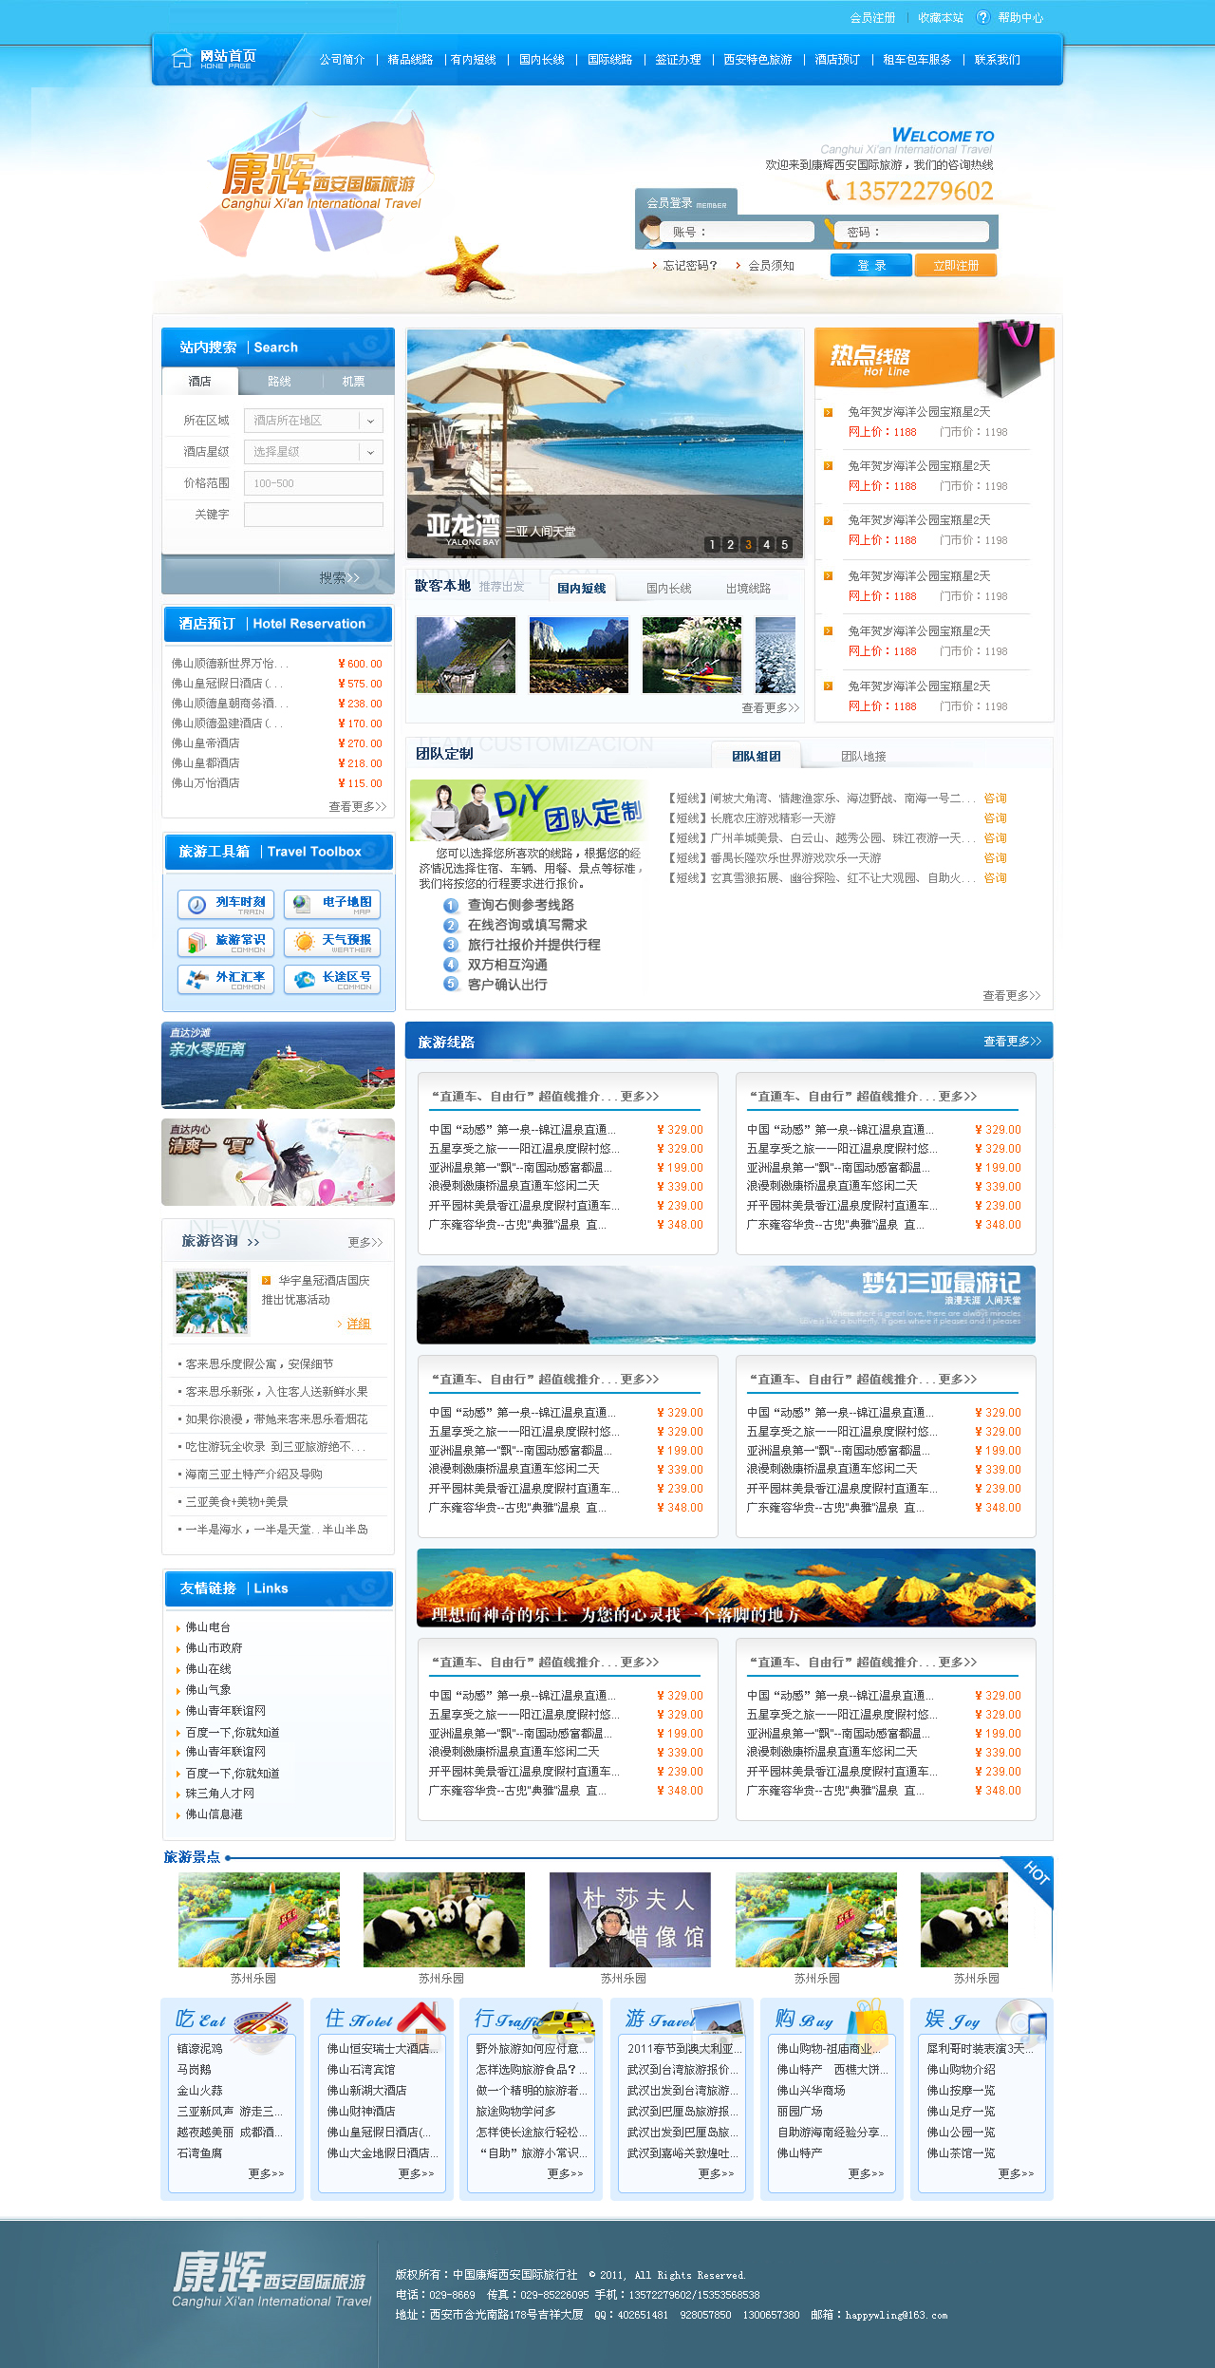Expand the 酒店所在地区 region dropdown
This screenshot has width=1215, height=2368.
(370, 421)
